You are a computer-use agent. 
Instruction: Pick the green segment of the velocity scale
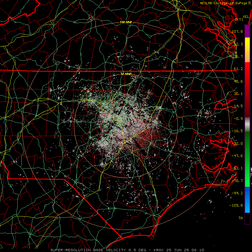pos(247,159)
